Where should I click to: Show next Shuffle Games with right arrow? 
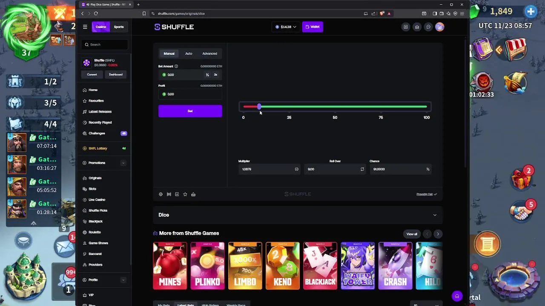[438, 234]
